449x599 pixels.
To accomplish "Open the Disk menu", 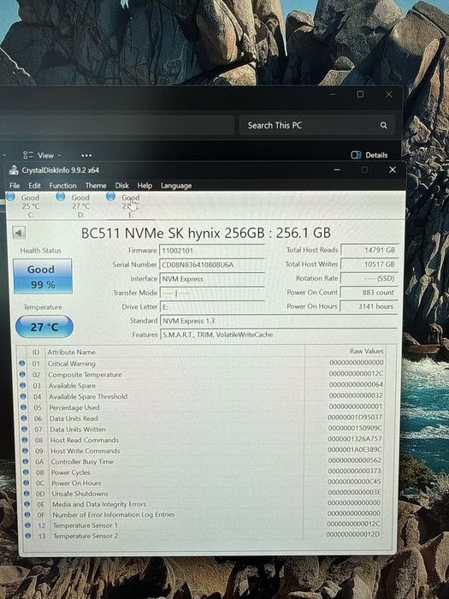I will [x=121, y=186].
